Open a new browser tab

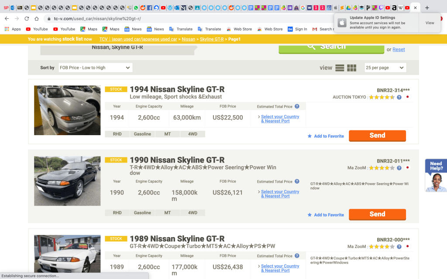click(x=427, y=8)
